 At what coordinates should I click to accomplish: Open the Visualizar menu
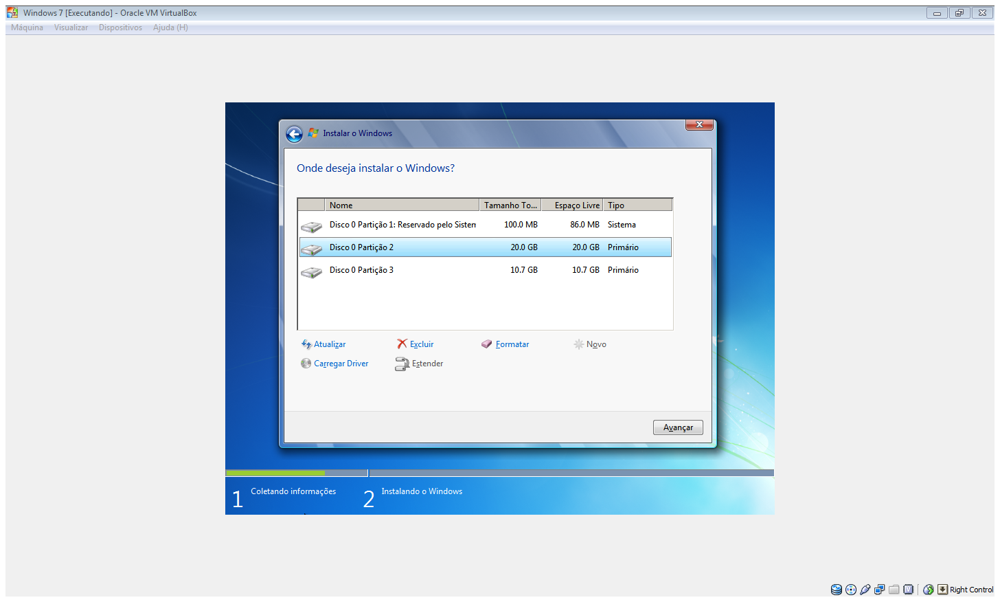tap(71, 27)
